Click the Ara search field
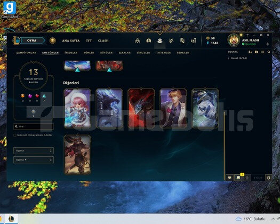The width and height of the screenshot is (280, 224). tap(34, 126)
